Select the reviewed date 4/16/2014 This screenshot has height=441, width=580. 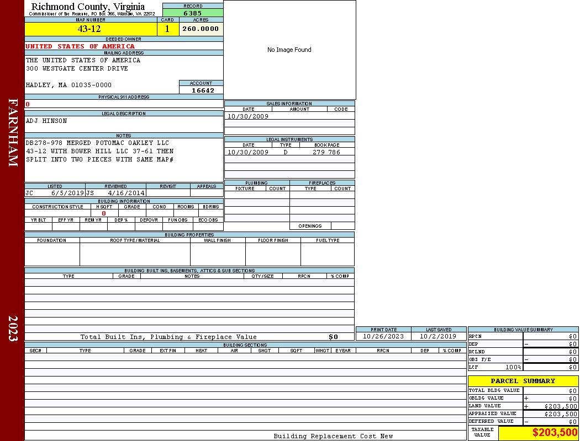[126, 193]
